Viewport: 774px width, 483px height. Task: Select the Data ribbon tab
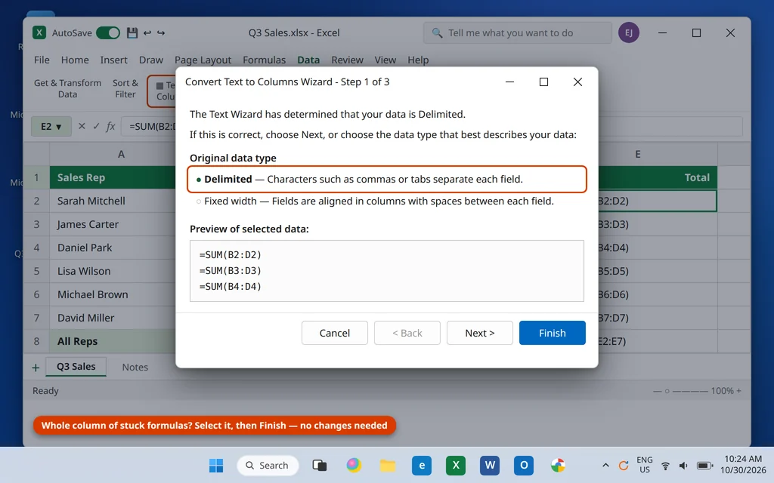pos(308,60)
